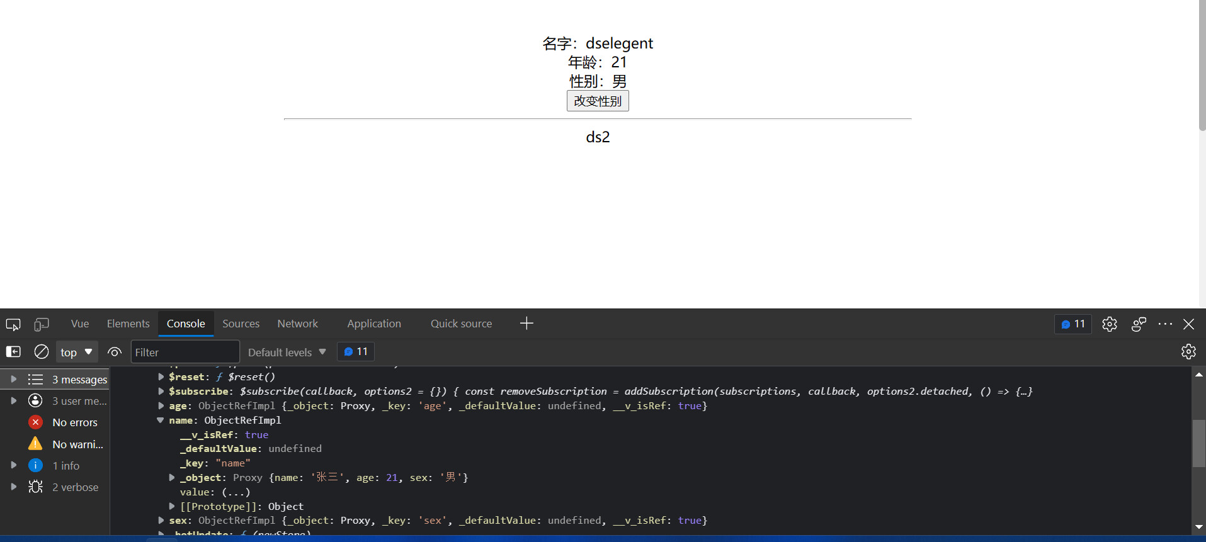Click the verbose bug icon
Viewport: 1206px width, 542px height.
35,487
